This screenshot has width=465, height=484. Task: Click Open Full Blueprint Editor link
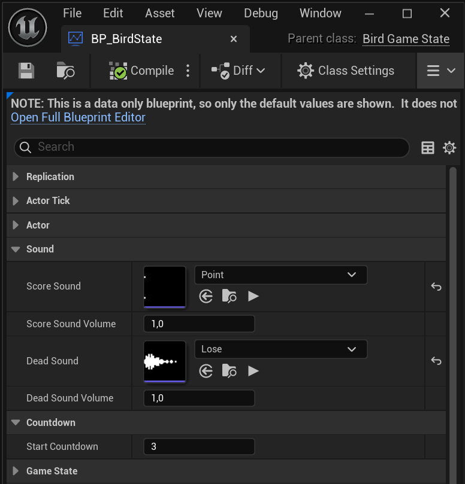pos(78,117)
